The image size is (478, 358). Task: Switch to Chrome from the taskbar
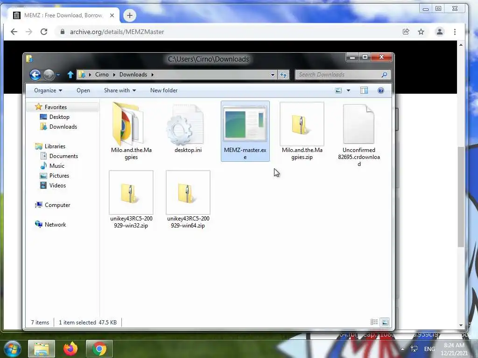coord(99,349)
